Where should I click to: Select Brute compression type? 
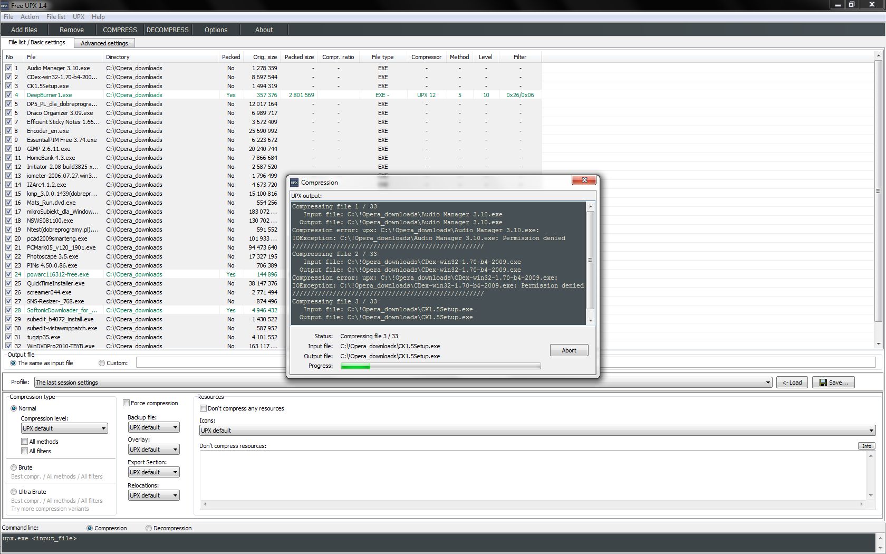coord(14,467)
